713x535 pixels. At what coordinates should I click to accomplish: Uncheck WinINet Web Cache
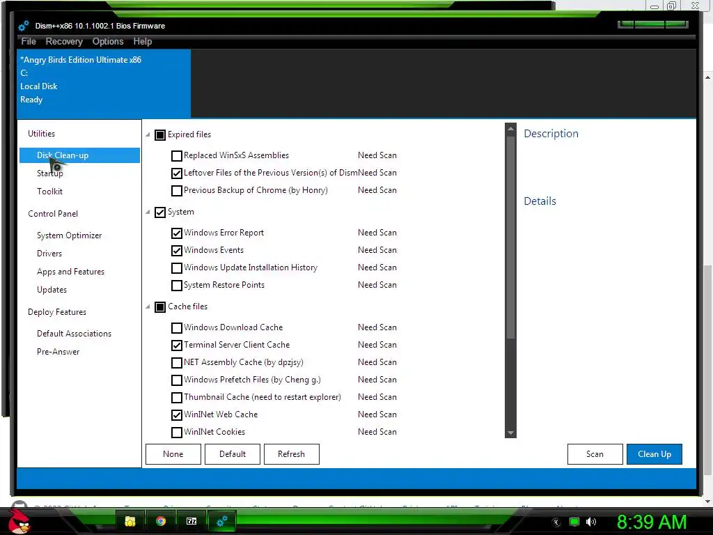(176, 415)
